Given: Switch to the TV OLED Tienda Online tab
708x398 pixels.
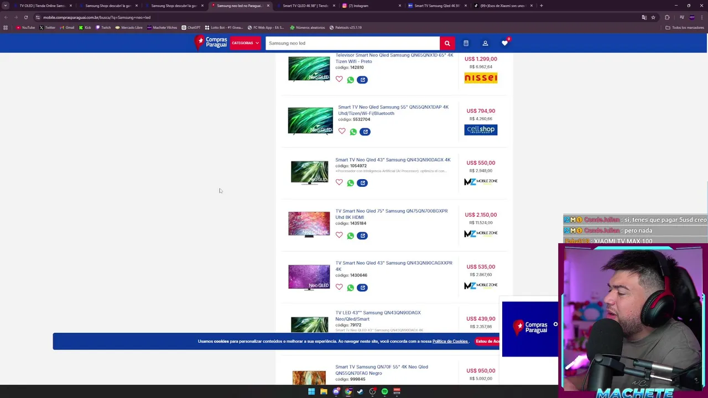Looking at the screenshot, I should (x=41, y=6).
